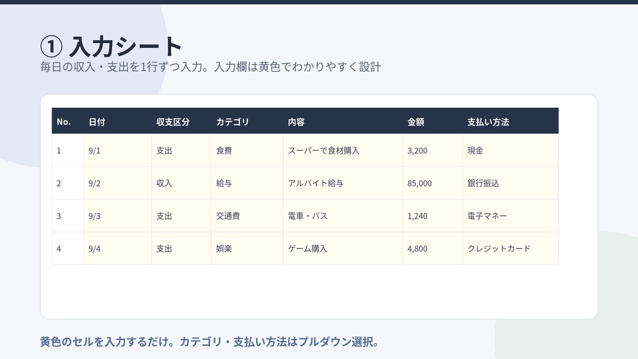Viewport: 638px width, 359px height.
Task: Click the 電子マネー payment method cell
Action: (x=510, y=216)
